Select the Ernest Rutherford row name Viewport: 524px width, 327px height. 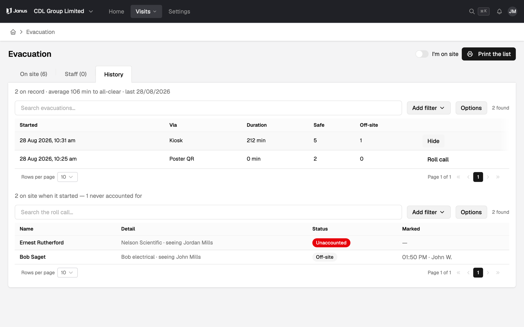tap(42, 243)
